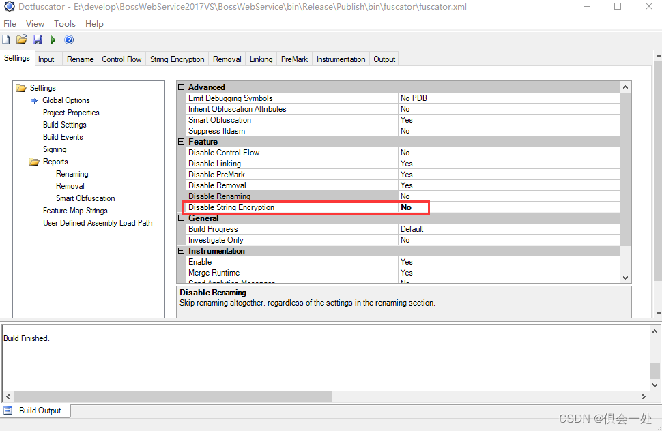Select User Defined Assembly Load Path

(98, 223)
